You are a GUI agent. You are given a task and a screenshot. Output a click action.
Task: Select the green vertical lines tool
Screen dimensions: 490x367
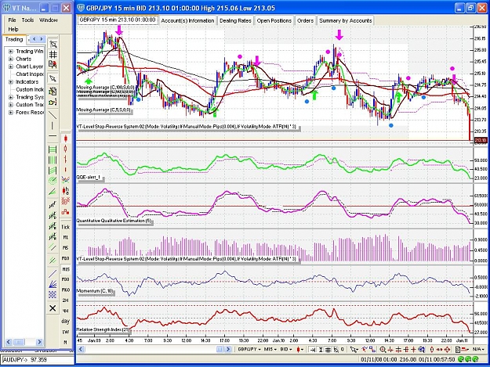pos(53,160)
